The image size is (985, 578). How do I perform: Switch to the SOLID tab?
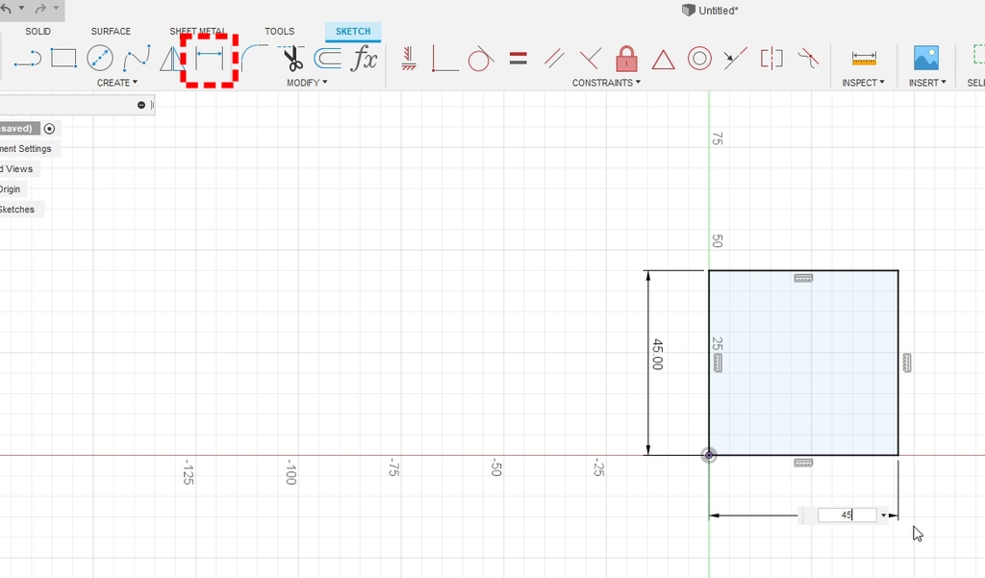38,32
